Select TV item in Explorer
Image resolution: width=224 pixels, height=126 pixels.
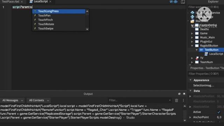(202, 58)
